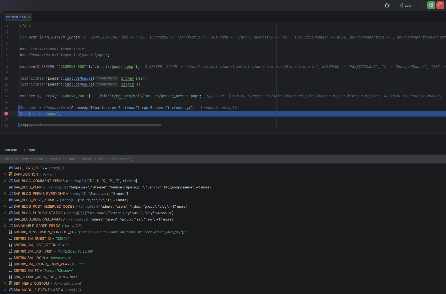
Task: Click the includeModule link on line 10
Action: (78, 78)
